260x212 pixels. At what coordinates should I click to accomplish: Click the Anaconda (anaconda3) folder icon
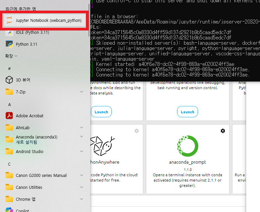[x=9, y=139]
